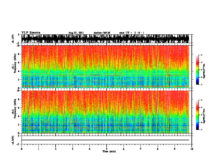The height and width of the screenshot is (167, 216).
Task: Click ch.2 frequency tick label "4"
Action: pyautogui.click(x=19, y=116)
